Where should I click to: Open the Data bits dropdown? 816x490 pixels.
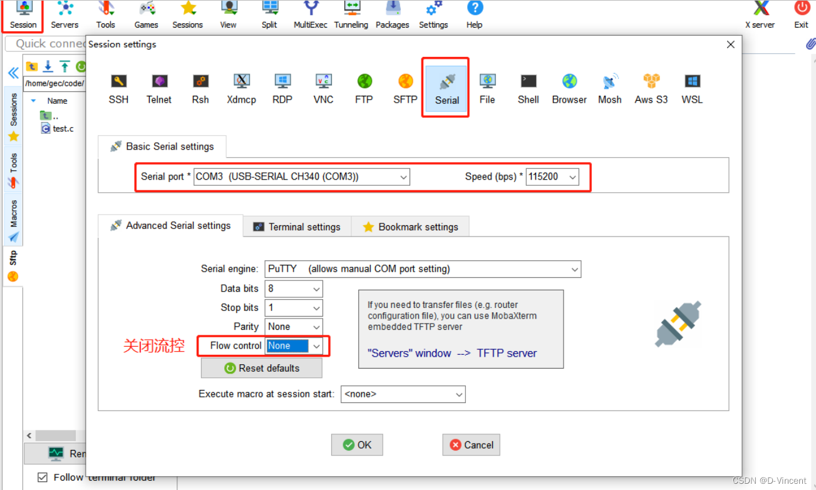coord(294,288)
